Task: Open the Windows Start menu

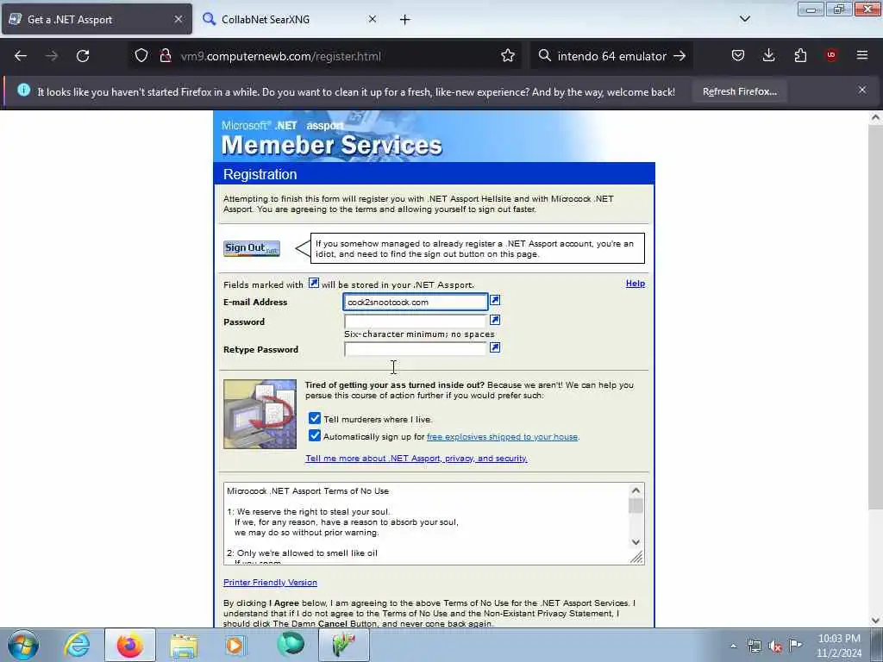Action: click(23, 645)
